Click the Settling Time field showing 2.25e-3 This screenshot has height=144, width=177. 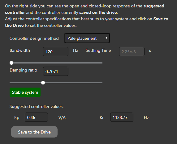point(132,51)
